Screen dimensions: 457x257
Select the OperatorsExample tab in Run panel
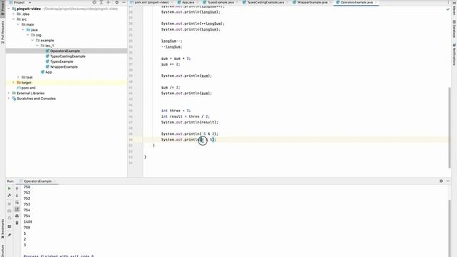tap(37, 181)
